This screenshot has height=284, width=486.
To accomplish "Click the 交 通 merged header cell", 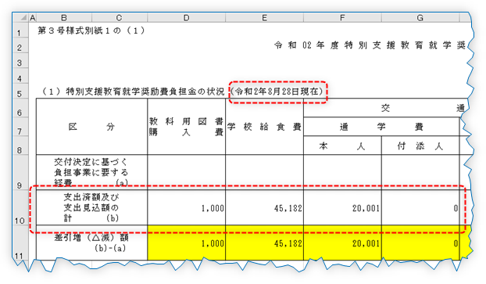I will click(386, 108).
